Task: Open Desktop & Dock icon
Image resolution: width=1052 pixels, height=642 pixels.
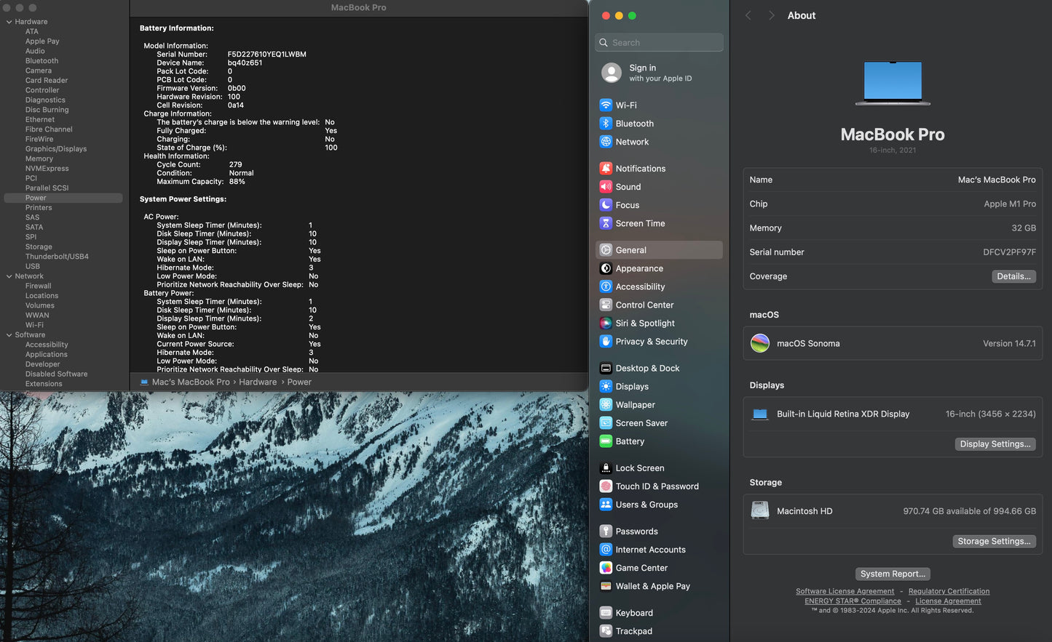Action: pos(606,368)
